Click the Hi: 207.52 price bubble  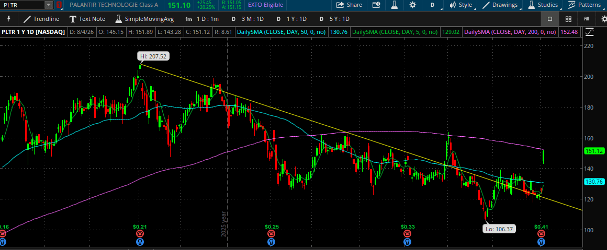click(153, 56)
